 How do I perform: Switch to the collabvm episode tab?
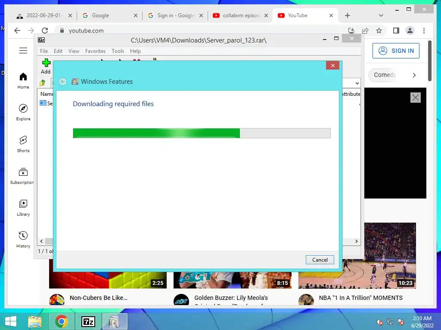point(239,15)
